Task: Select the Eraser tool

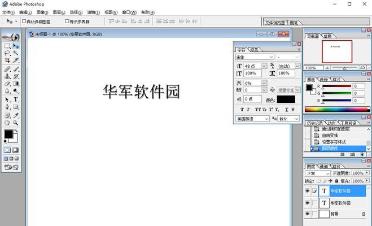Action: tap(7, 84)
